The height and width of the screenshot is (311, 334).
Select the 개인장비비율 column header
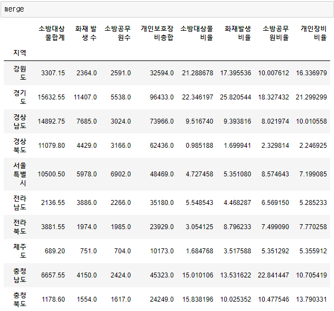(314, 33)
